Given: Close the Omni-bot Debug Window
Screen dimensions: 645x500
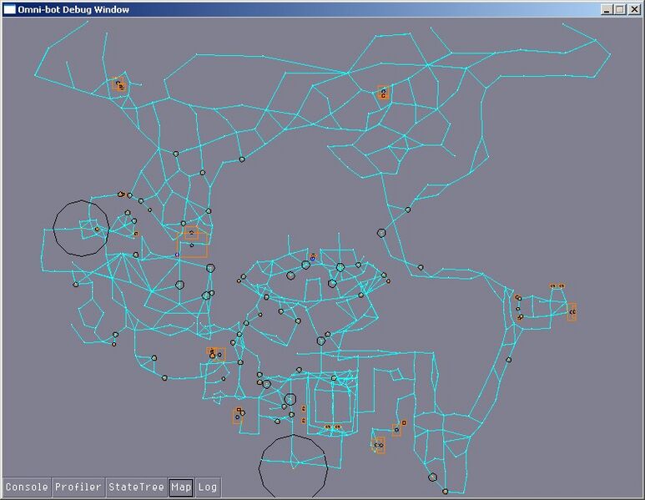Looking at the screenshot, I should (634, 9).
